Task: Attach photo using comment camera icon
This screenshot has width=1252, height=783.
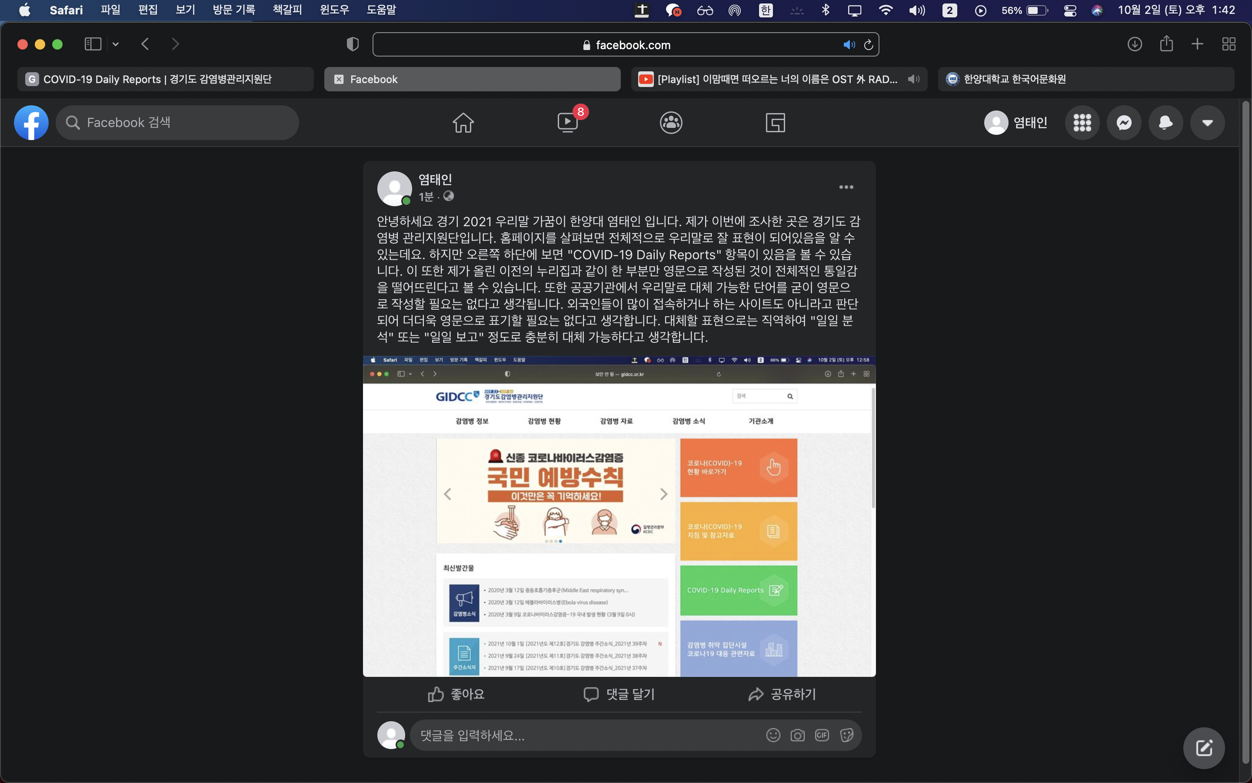Action: click(x=797, y=735)
